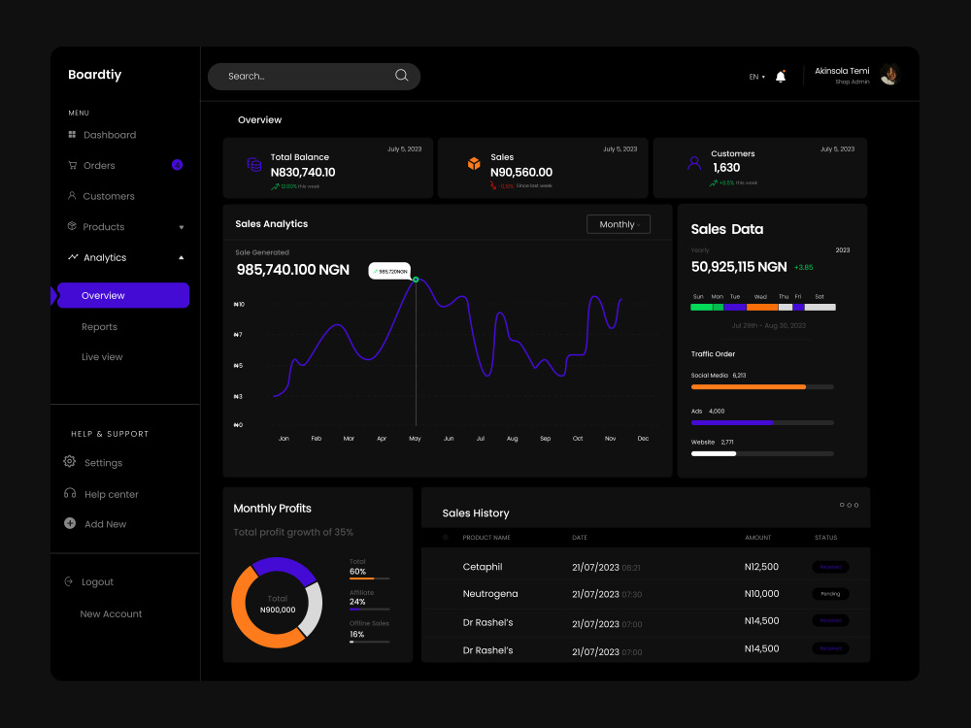
Task: Click the Settings link
Action: point(104,463)
